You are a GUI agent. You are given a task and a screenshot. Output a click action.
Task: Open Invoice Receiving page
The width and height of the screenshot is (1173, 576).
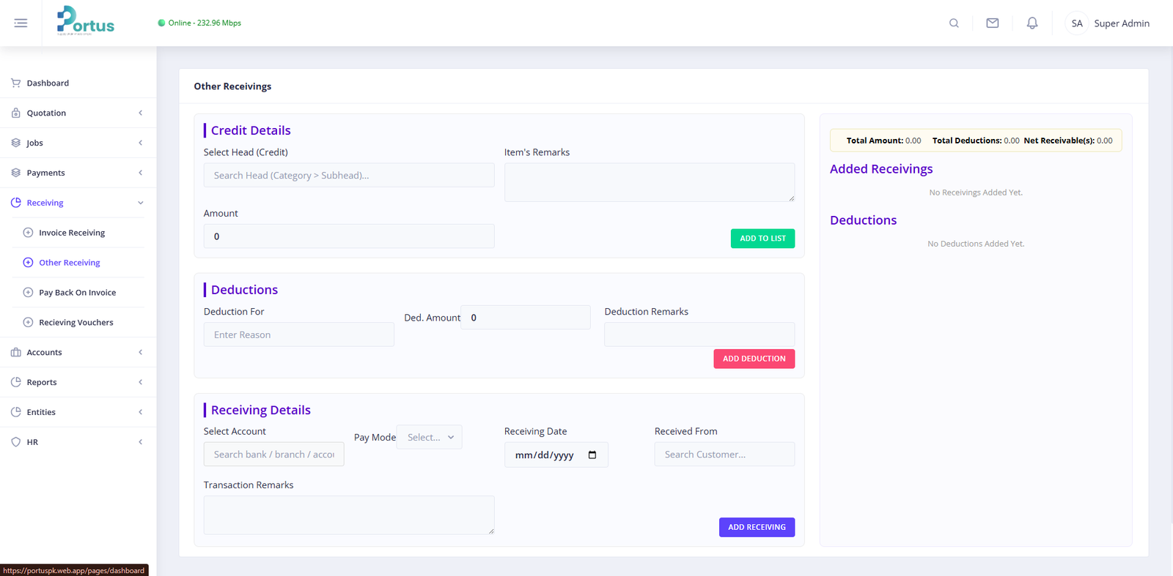click(x=72, y=233)
